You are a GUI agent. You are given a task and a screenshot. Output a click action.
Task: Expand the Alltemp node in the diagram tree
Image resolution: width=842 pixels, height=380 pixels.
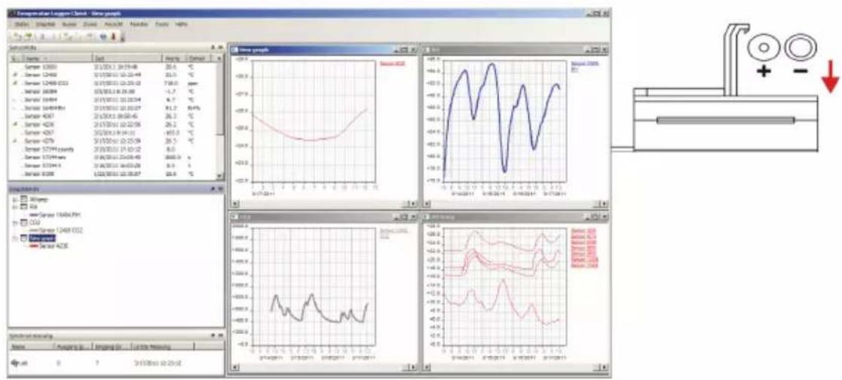click(x=14, y=199)
